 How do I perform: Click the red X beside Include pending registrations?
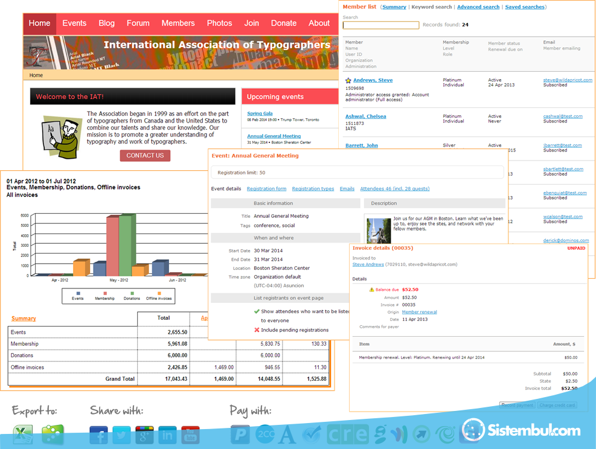pyautogui.click(x=257, y=330)
